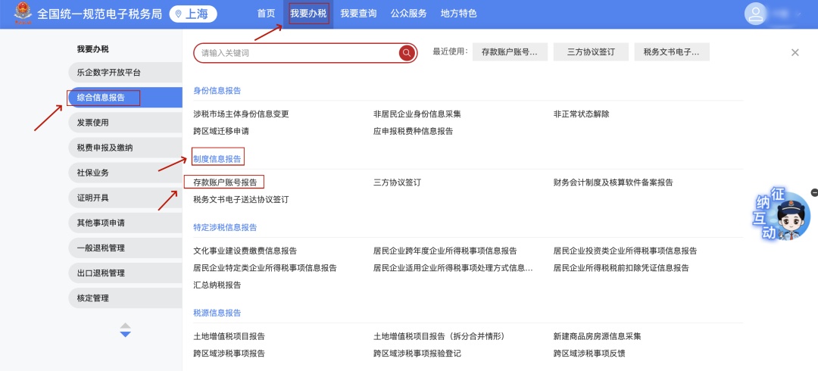Open the 上海 region selector

tap(193, 14)
